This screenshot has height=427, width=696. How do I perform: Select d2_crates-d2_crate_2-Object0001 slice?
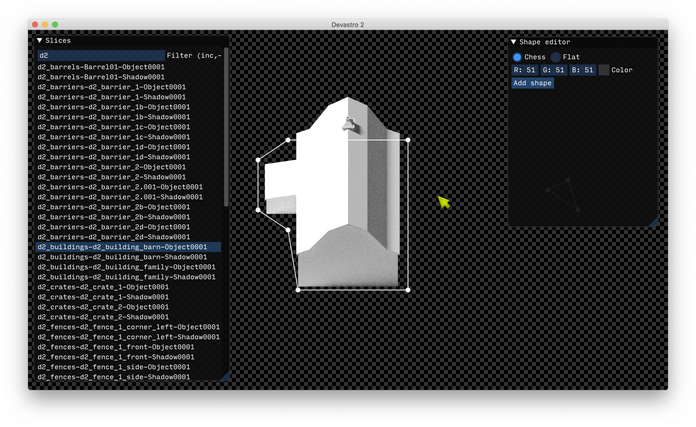[x=129, y=307]
